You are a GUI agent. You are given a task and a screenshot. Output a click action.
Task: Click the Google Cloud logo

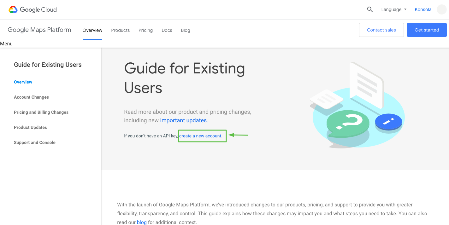point(33,9)
